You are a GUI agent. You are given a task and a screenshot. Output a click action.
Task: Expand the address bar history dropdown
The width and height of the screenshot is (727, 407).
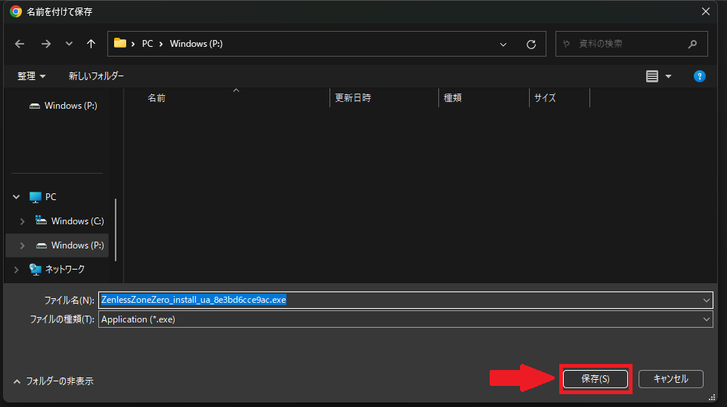pyautogui.click(x=503, y=45)
